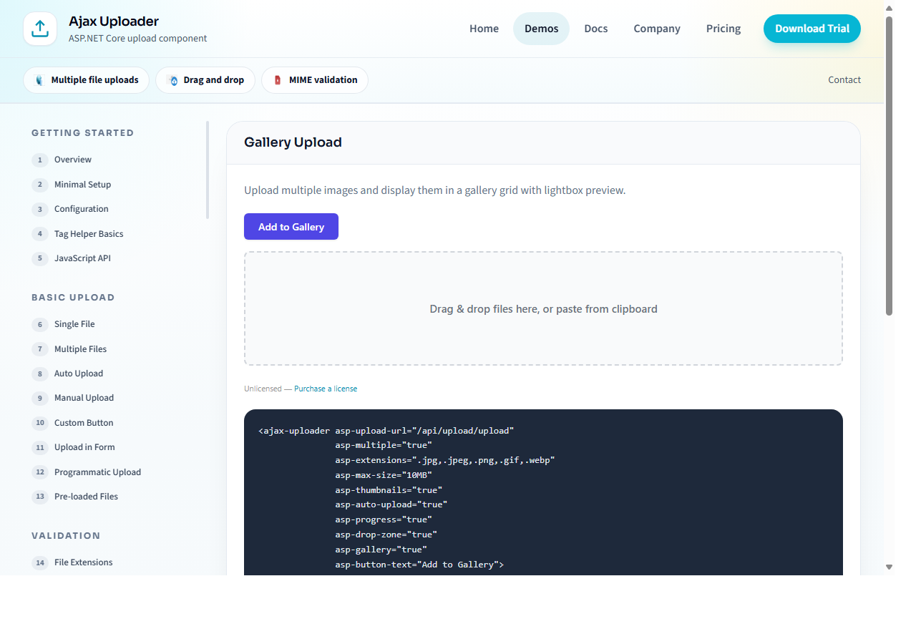Click the Drag and drop pill
916x644 pixels.
coord(205,80)
